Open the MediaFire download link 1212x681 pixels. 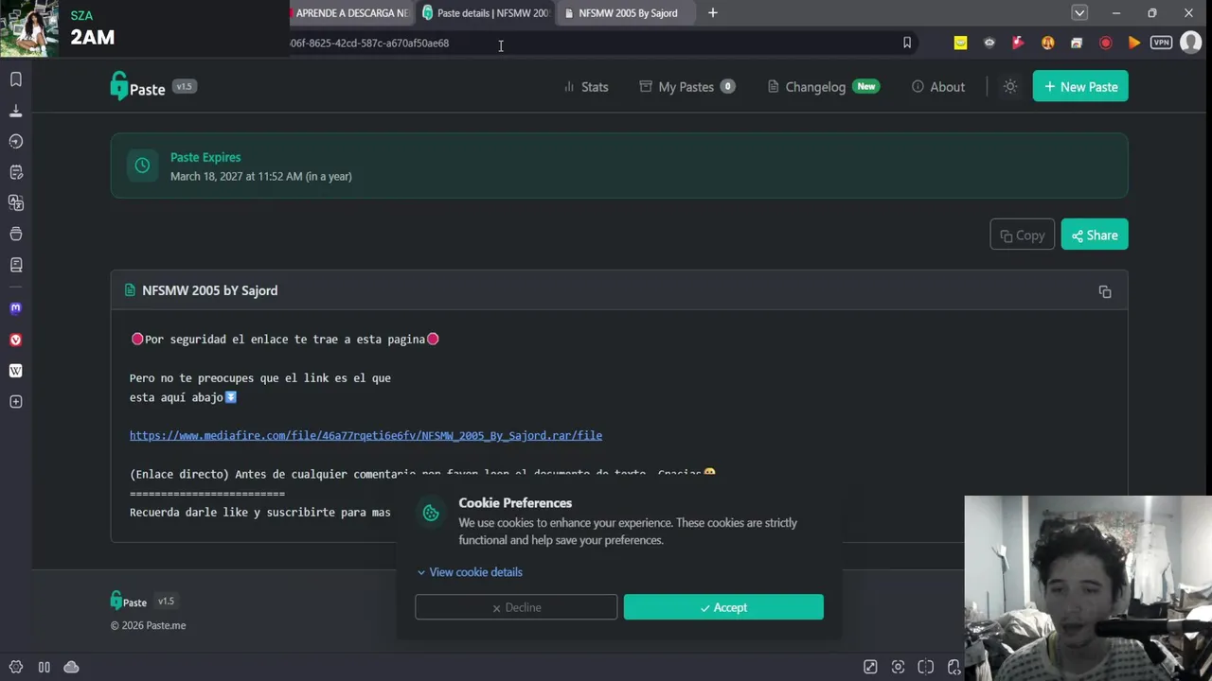coord(365,436)
